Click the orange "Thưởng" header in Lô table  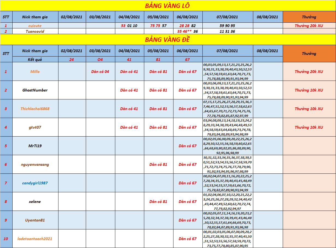click(309, 17)
